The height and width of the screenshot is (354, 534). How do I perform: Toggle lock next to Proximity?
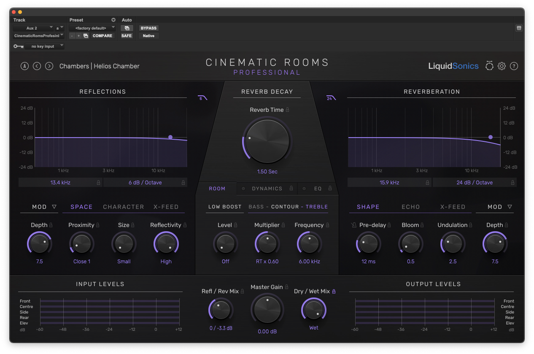[x=98, y=225]
